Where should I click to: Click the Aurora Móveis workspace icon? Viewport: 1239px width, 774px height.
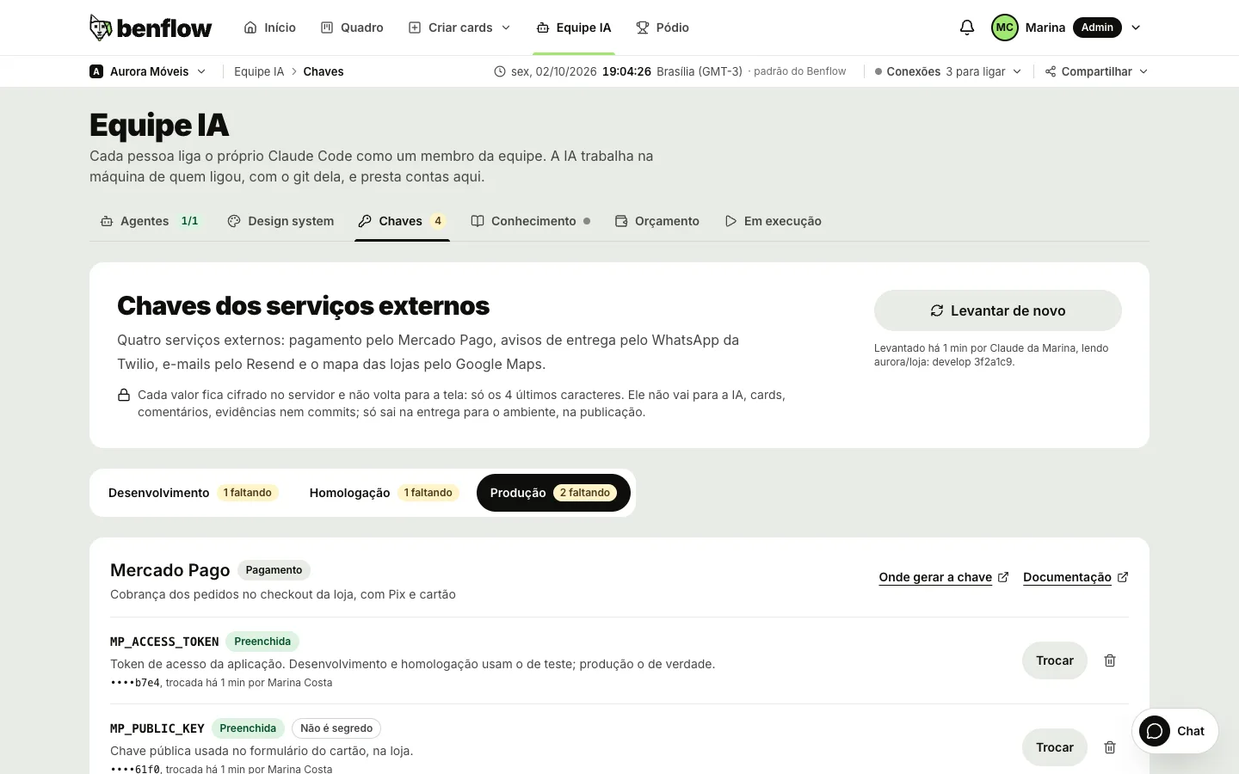pos(96,71)
